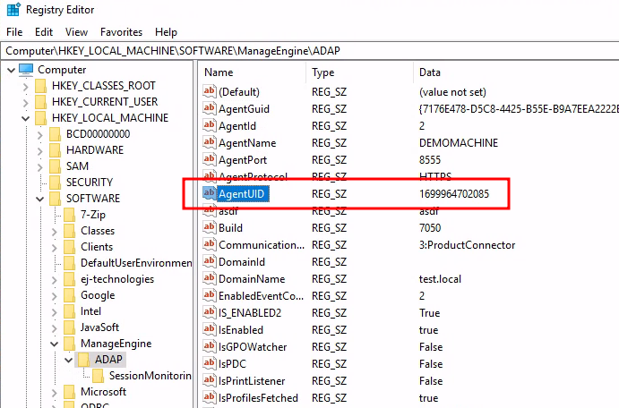Collapse the Computer root node
Screen dimensions: 619x408
pos(11,70)
